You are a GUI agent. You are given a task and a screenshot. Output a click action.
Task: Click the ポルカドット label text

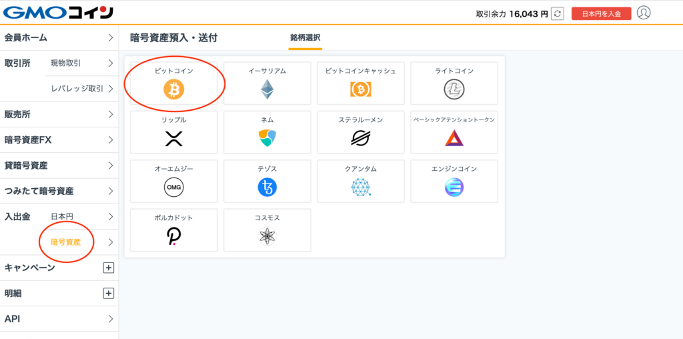pos(174,218)
